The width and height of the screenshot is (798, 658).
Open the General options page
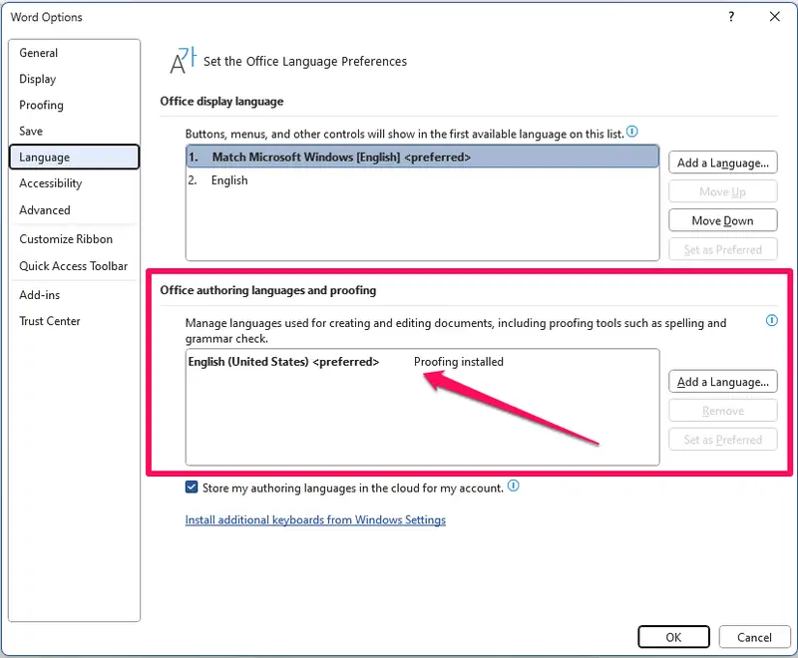[x=39, y=53]
